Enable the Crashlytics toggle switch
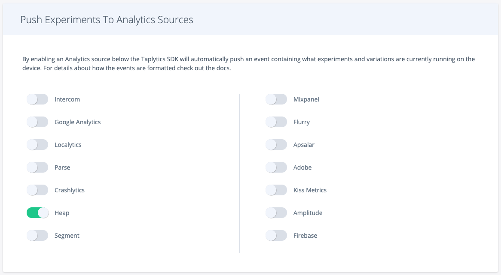Screen dimensions: 501x275 37,190
